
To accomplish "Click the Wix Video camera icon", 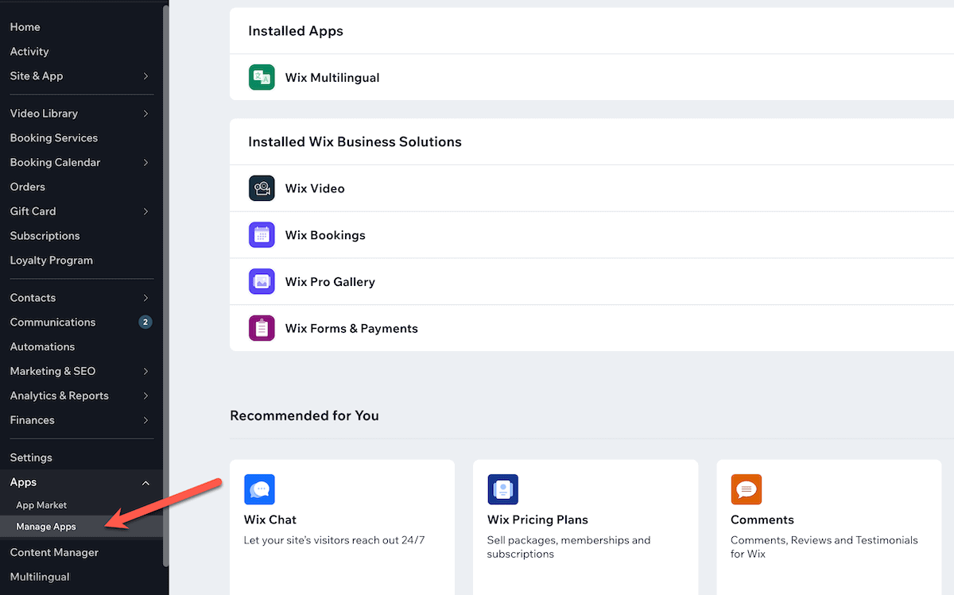I will click(x=262, y=188).
